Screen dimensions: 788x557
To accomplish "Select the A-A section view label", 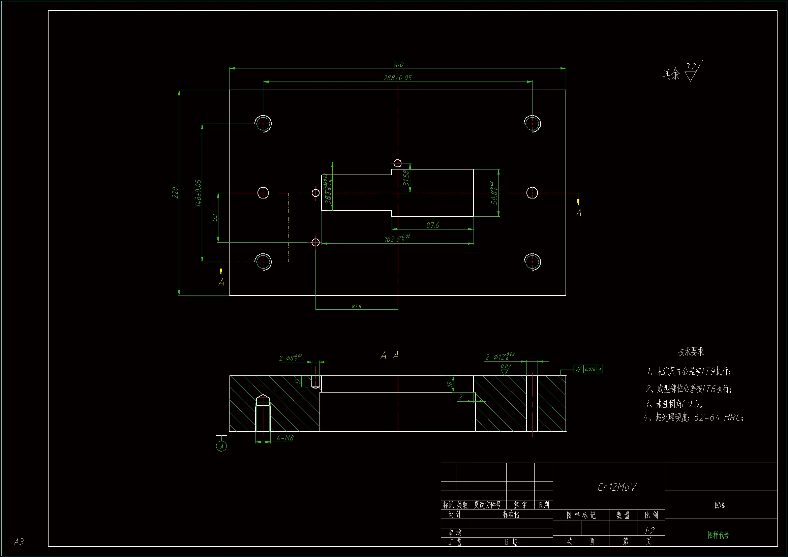I will pyautogui.click(x=390, y=355).
